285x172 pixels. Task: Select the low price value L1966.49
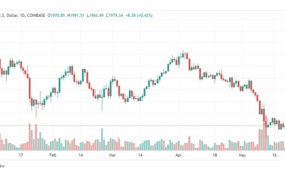tap(95, 15)
